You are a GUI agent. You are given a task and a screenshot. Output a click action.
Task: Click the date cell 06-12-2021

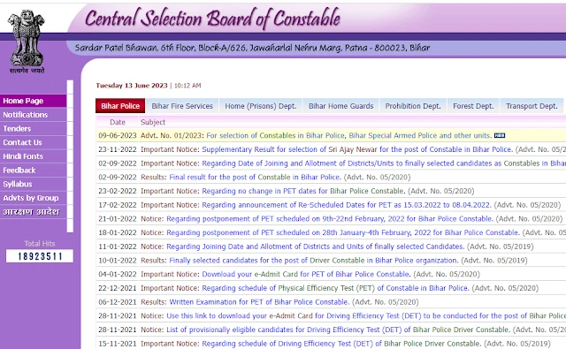pyautogui.click(x=118, y=302)
